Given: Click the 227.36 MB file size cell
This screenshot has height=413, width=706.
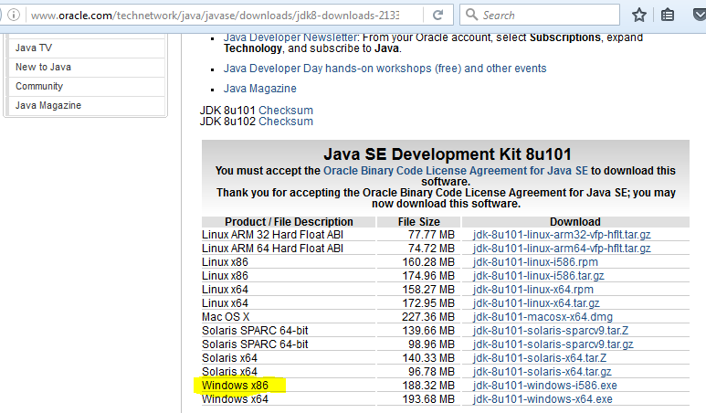Looking at the screenshot, I should tap(428, 317).
